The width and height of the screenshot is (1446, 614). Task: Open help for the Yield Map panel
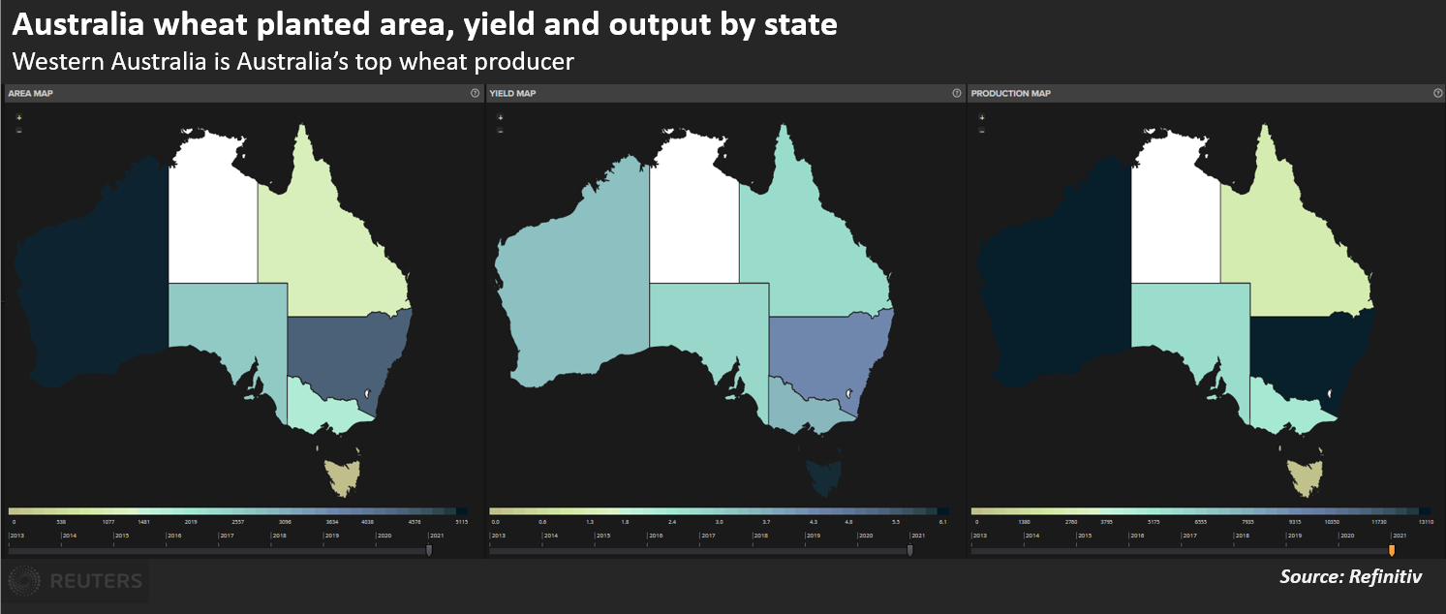click(956, 93)
